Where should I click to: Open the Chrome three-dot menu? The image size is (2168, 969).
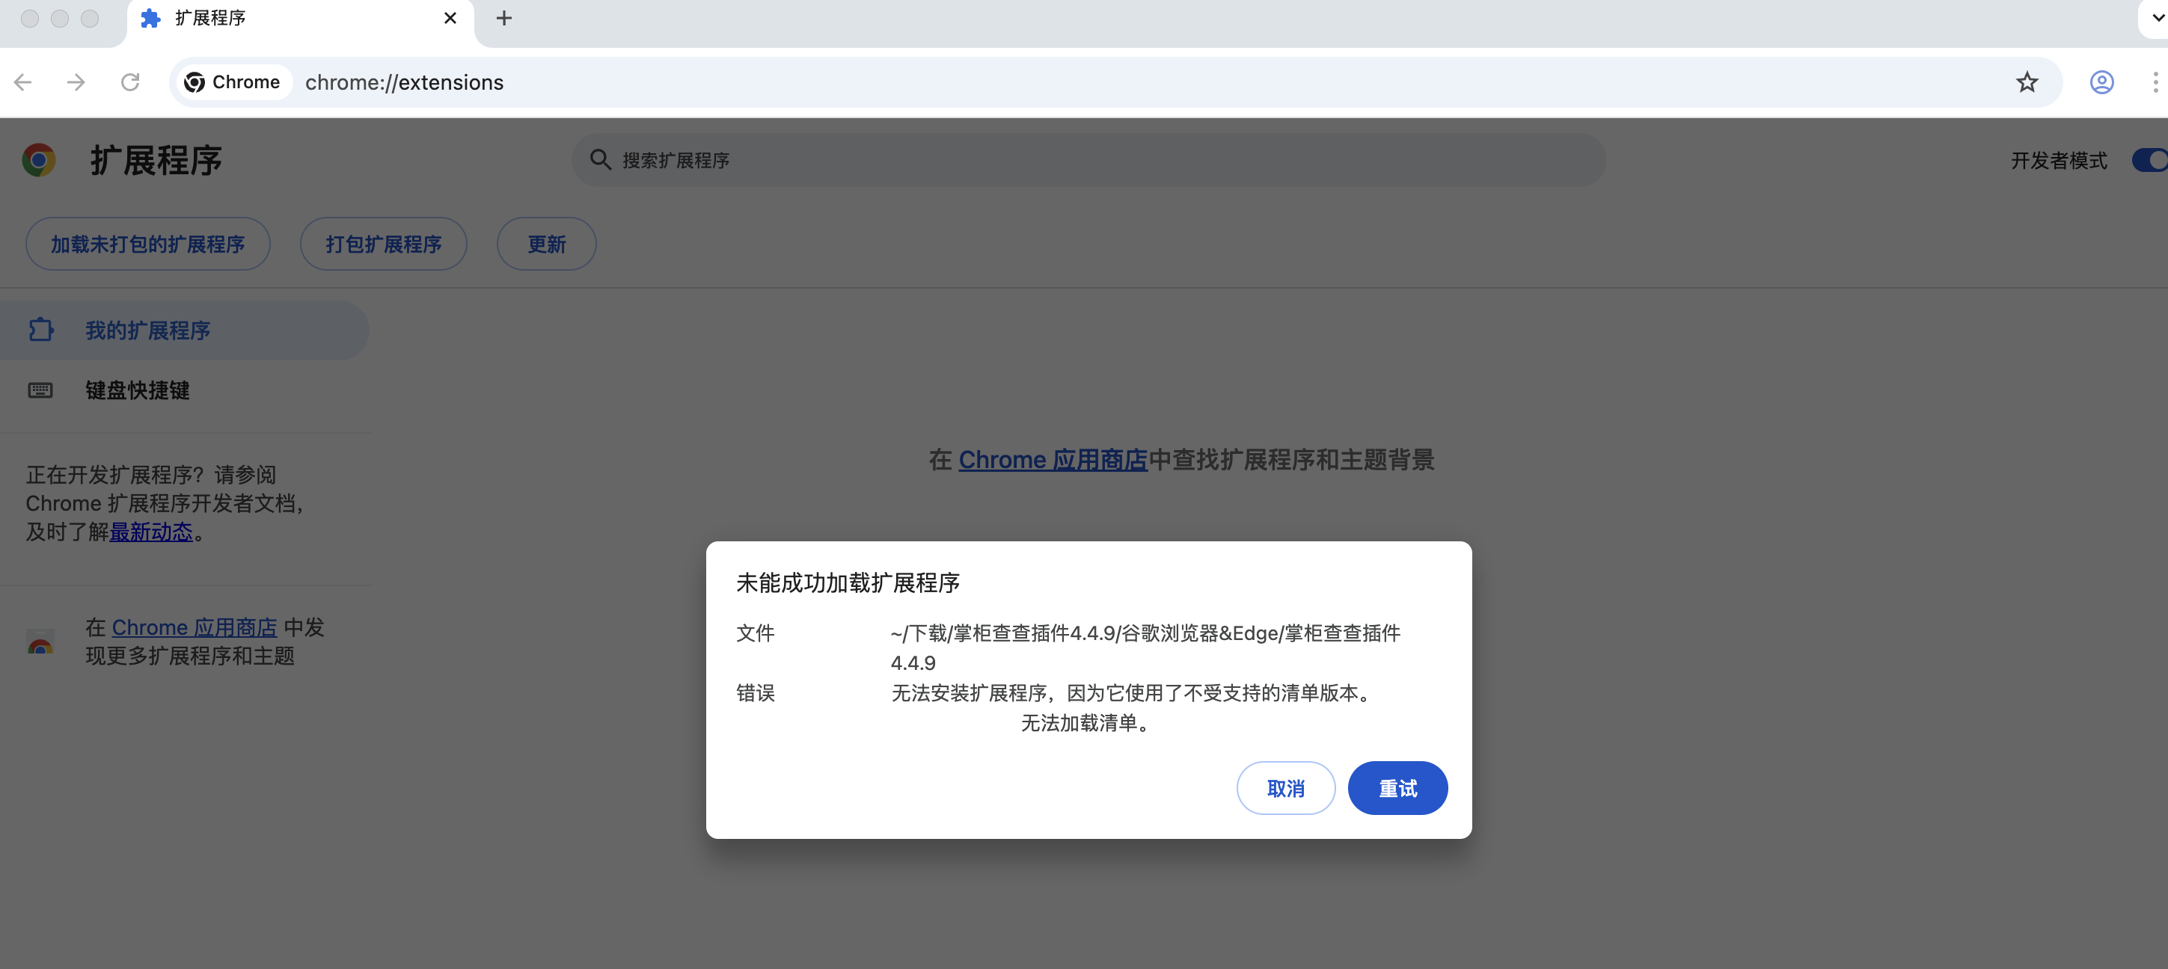[2155, 81]
